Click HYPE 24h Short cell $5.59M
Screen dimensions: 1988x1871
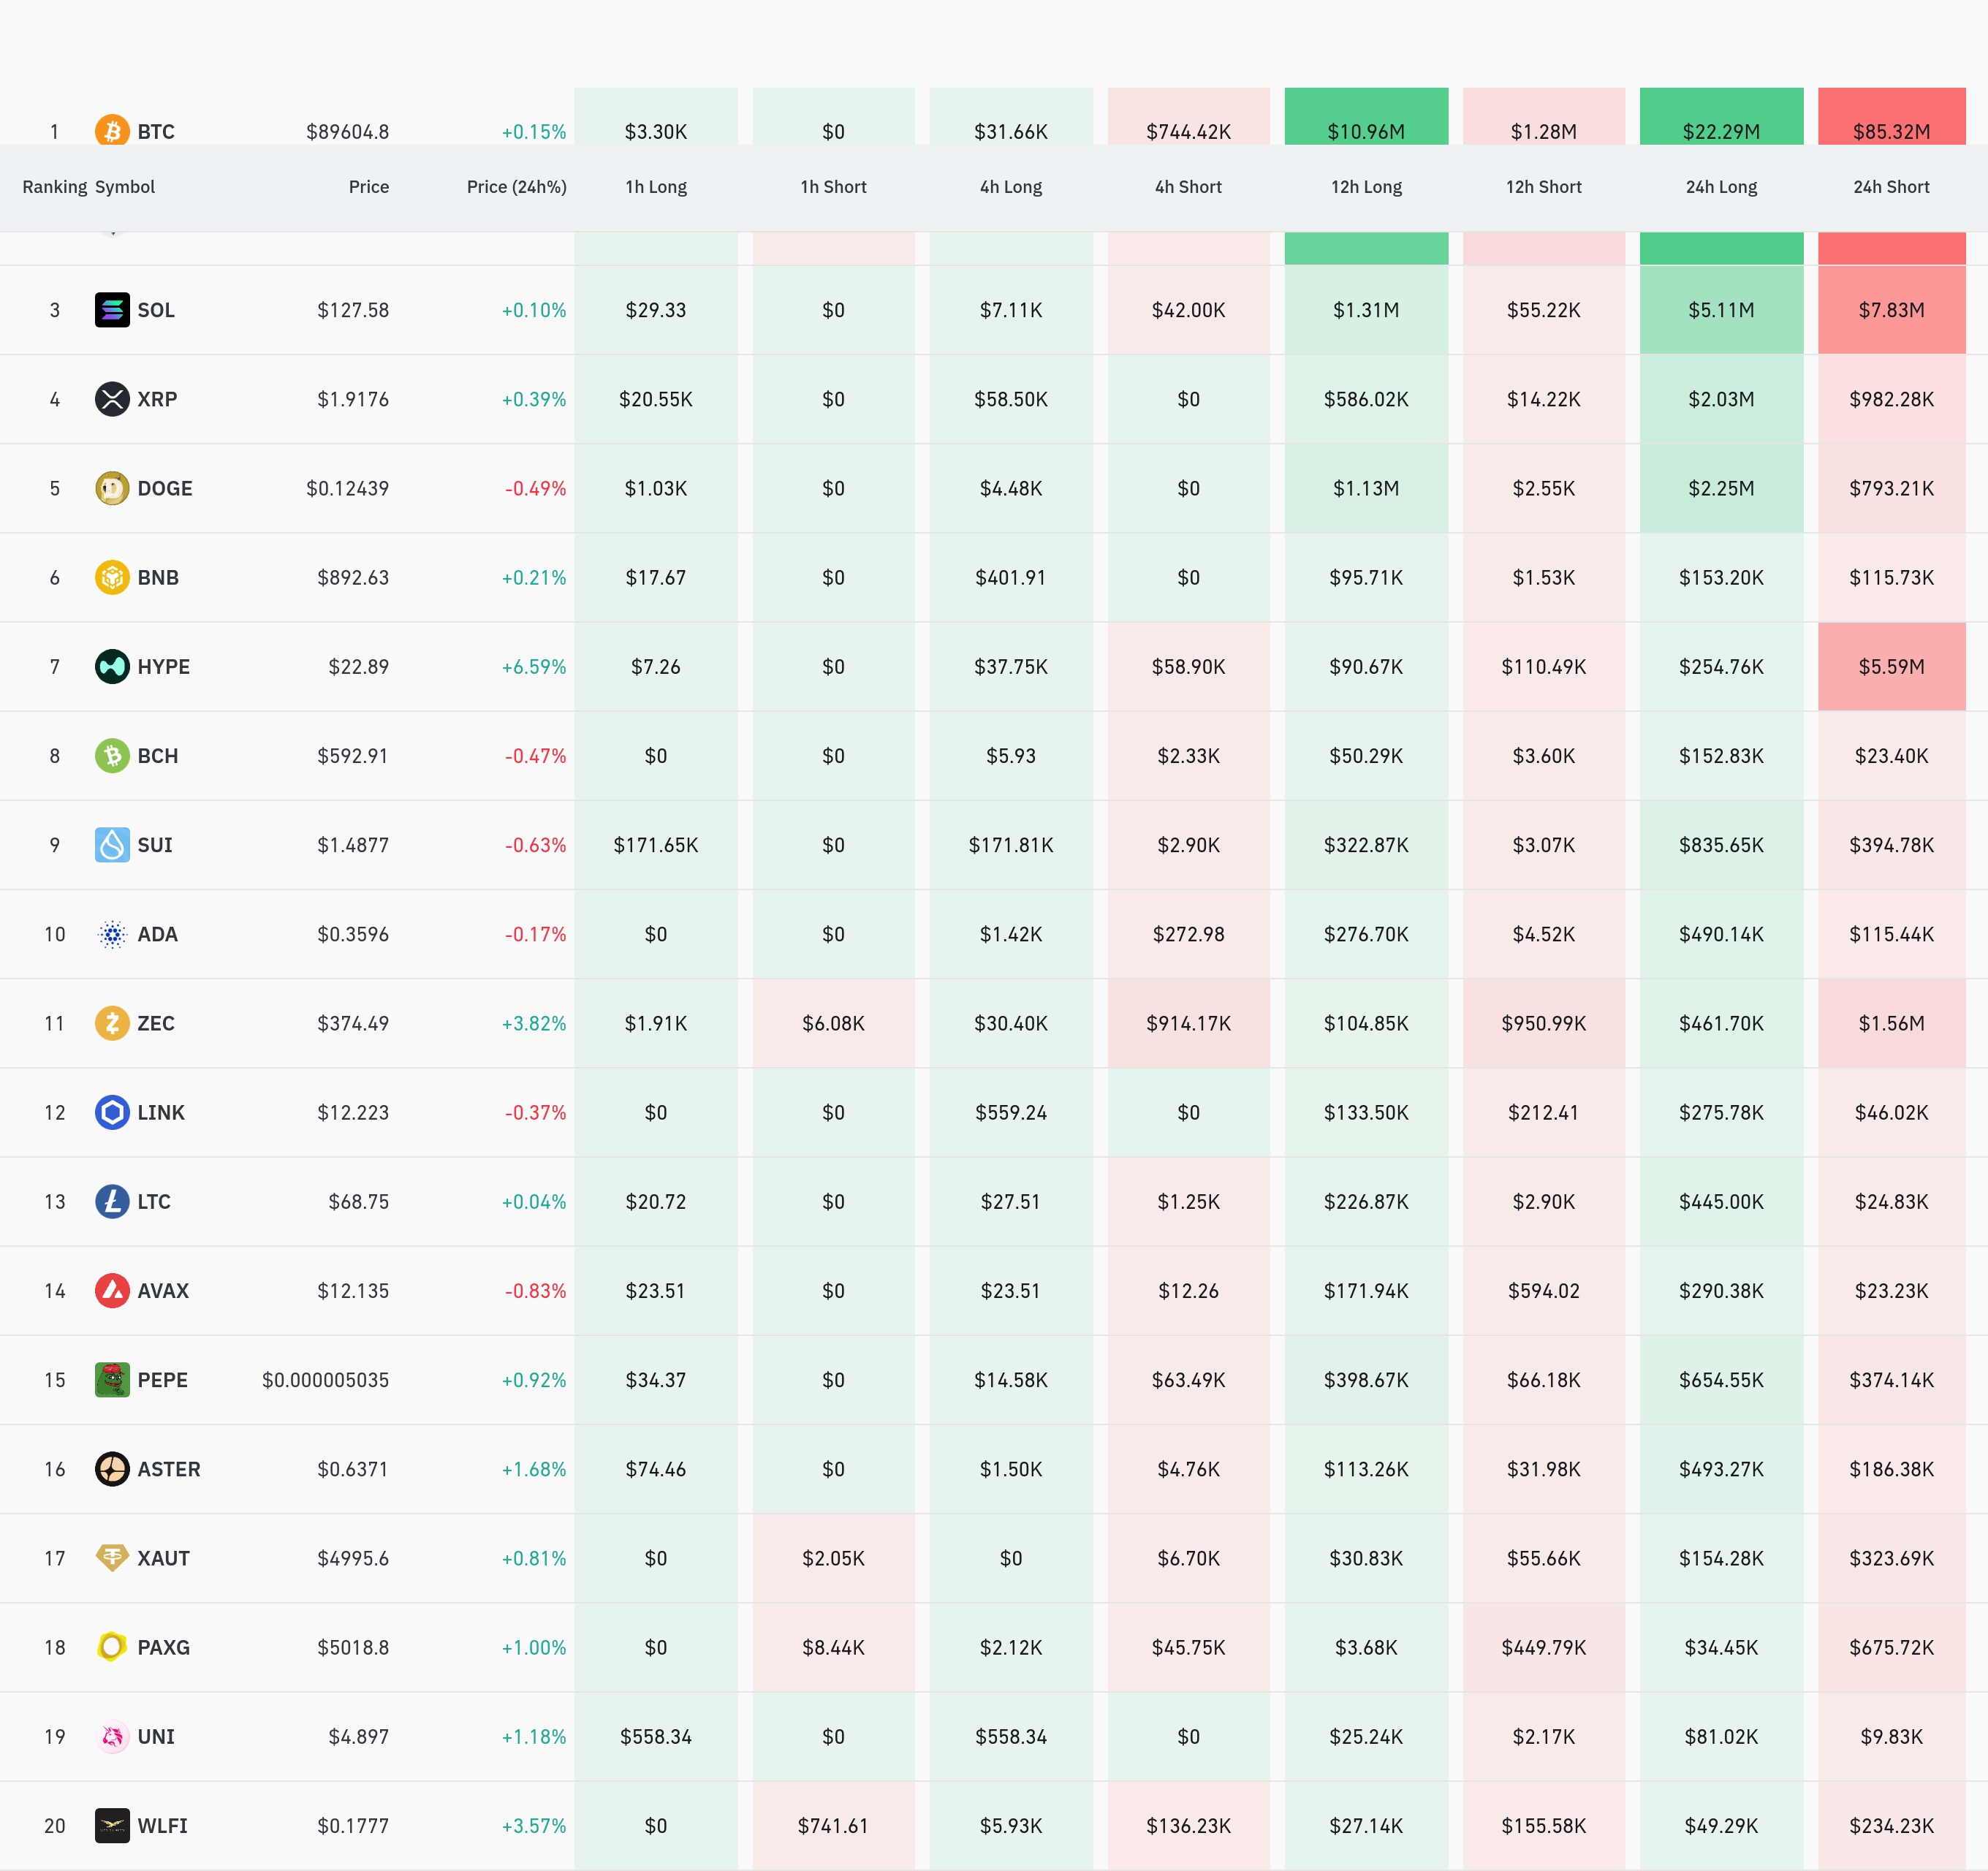(1891, 667)
